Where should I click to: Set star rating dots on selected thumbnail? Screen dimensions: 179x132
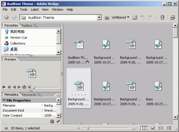(79, 95)
